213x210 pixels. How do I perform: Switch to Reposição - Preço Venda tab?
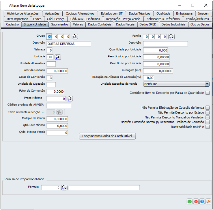pyautogui.click(x=123, y=19)
